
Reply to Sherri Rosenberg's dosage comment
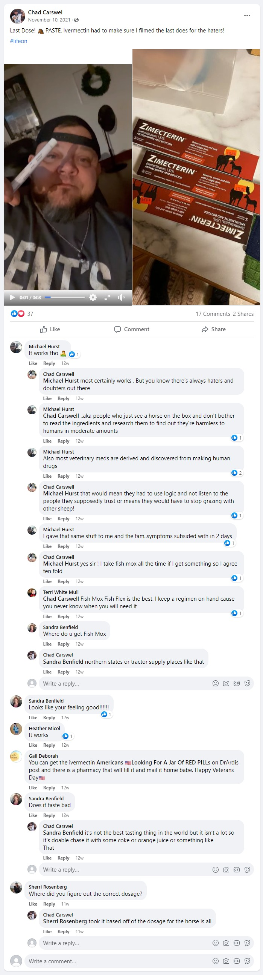[49, 904]
